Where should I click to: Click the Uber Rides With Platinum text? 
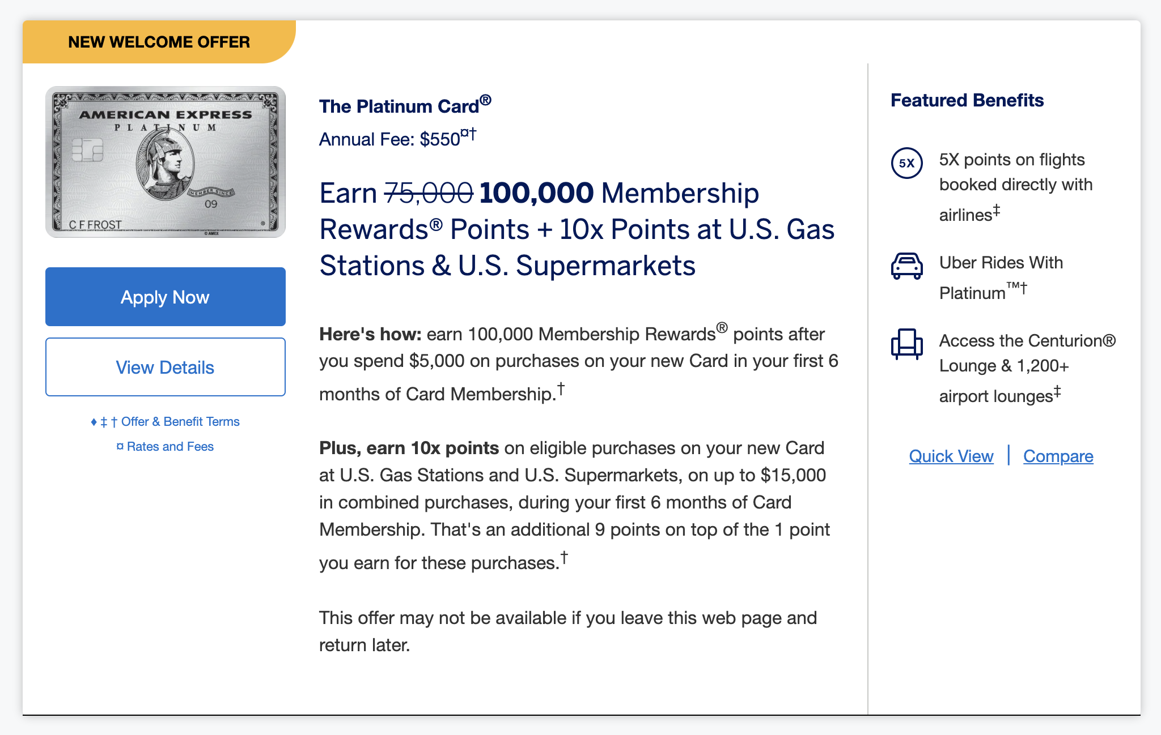point(1001,277)
